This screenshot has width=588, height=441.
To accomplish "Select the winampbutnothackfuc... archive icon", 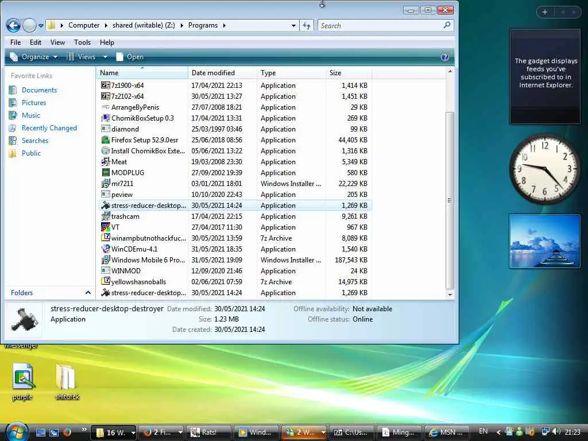I will [x=106, y=238].
